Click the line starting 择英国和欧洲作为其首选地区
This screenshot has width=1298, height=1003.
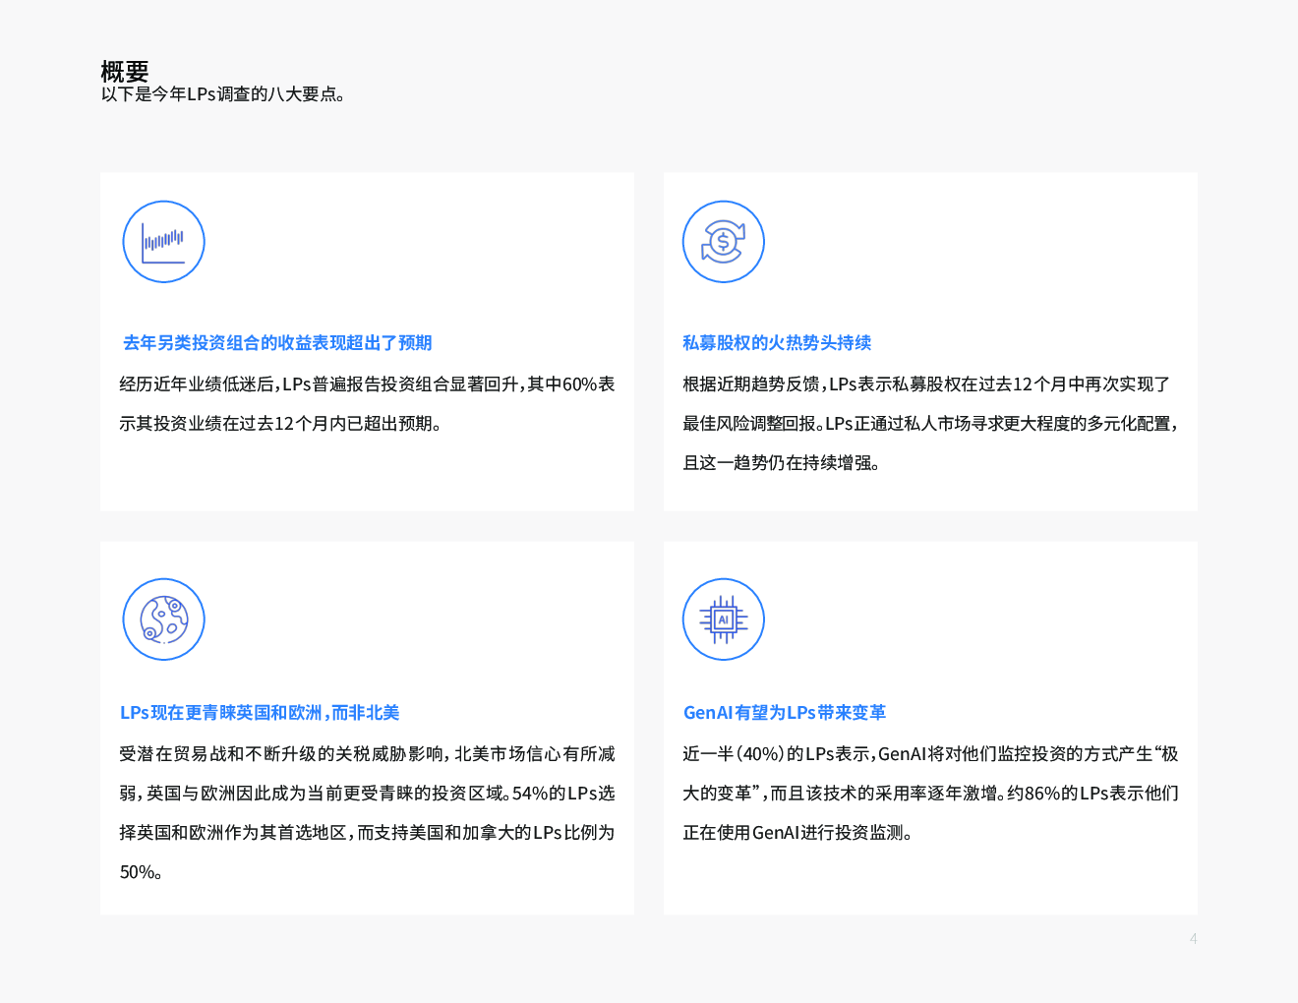367,833
